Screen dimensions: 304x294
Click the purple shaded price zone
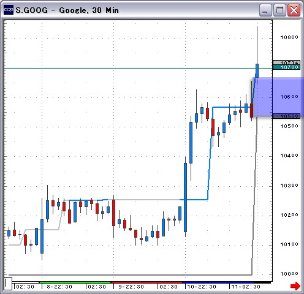tap(278, 97)
